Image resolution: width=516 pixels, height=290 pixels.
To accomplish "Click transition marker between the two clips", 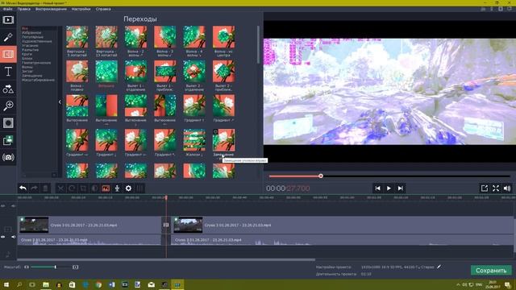I will tap(166, 225).
